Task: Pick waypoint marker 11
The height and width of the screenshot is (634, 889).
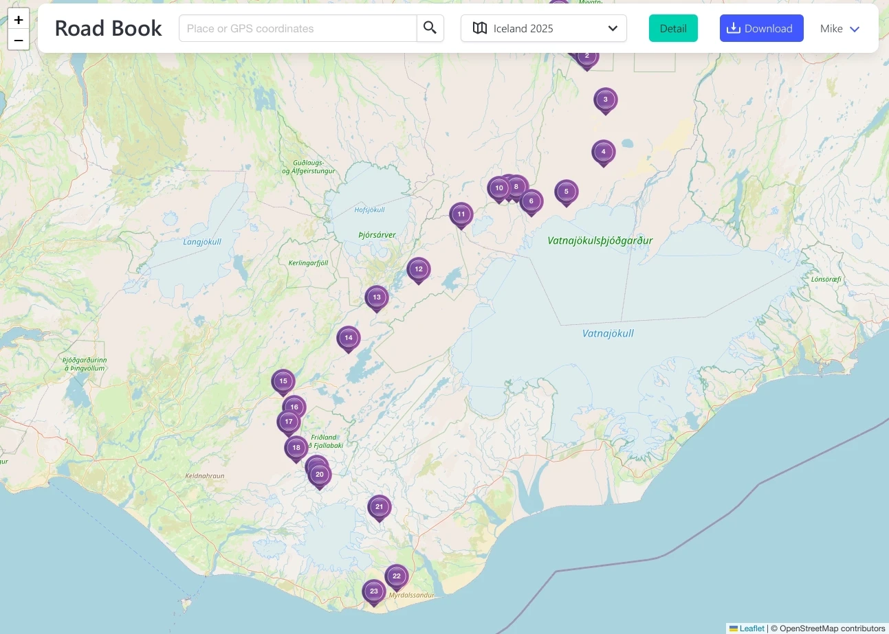Action: coord(461,214)
